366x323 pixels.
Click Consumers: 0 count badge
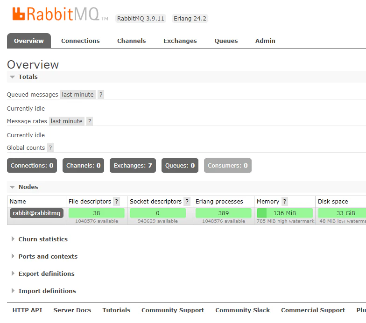(228, 165)
